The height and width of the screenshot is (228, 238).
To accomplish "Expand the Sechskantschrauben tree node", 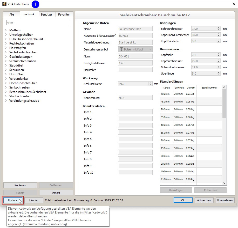I will pos(6,52).
